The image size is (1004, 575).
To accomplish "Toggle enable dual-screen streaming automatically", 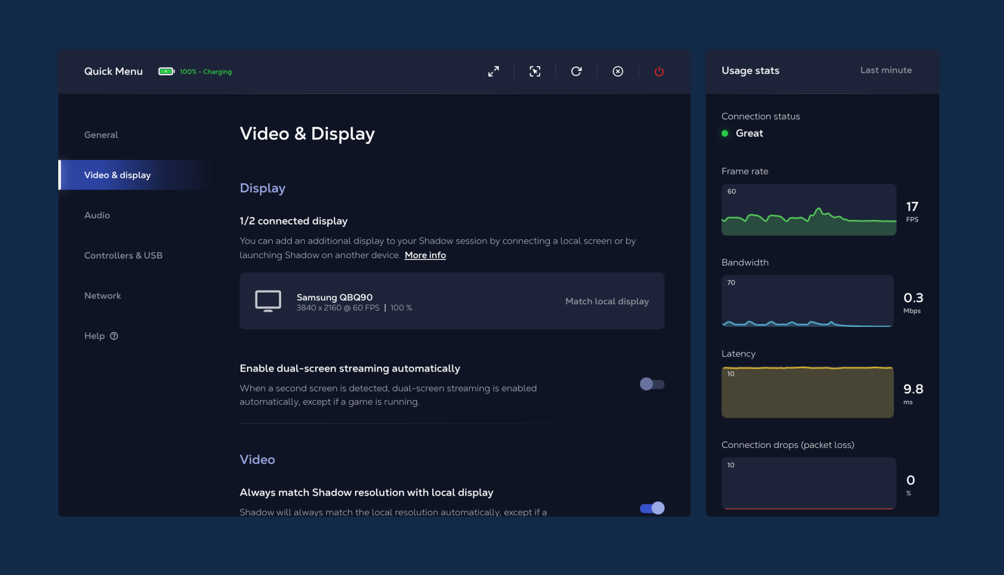I will [651, 383].
